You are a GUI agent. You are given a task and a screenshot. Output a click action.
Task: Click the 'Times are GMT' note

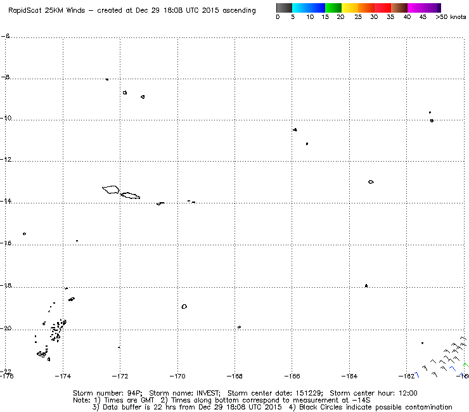tap(129, 401)
